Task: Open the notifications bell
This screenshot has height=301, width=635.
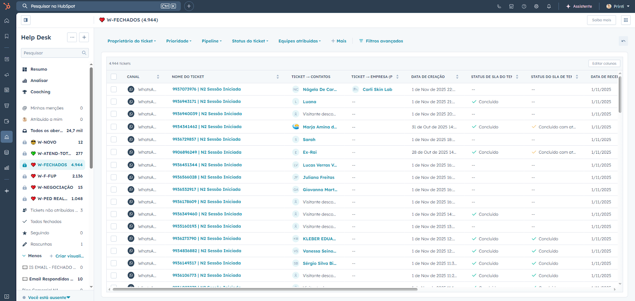Action: coord(549,6)
